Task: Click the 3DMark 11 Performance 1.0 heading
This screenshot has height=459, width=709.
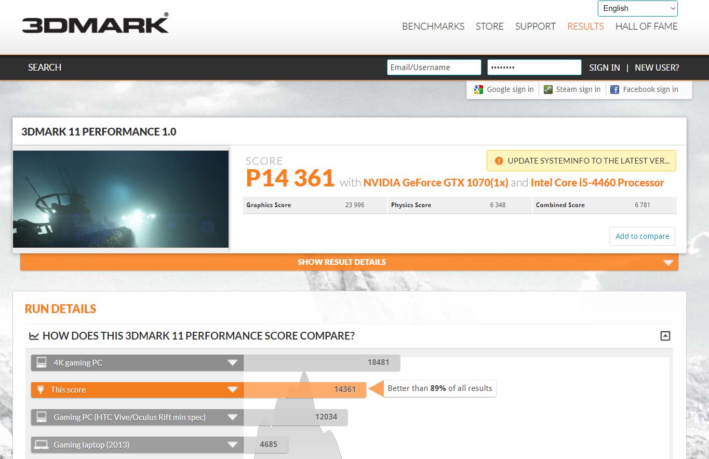Action: [x=99, y=132]
